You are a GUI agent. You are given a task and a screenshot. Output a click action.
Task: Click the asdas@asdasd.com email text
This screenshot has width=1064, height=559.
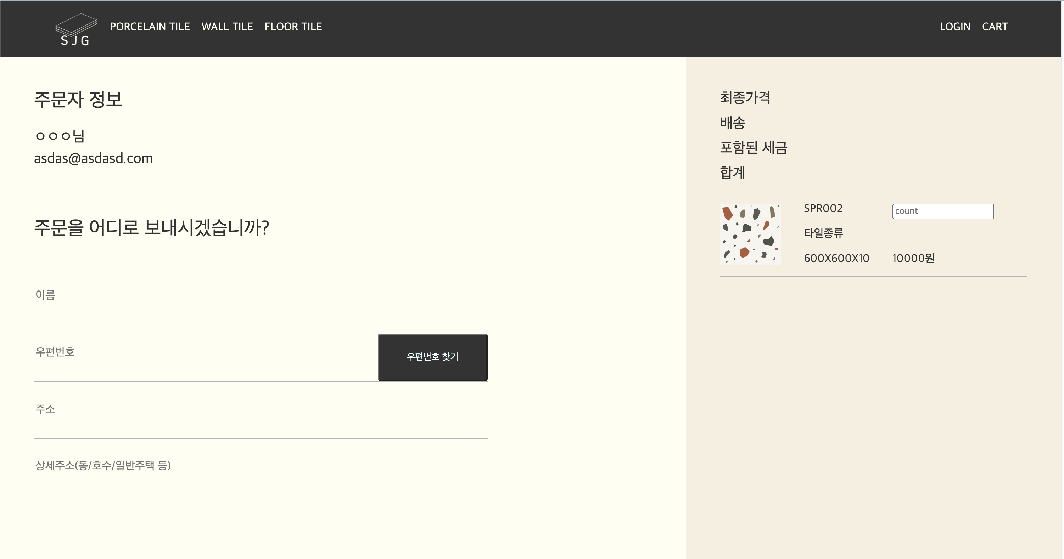tap(93, 159)
